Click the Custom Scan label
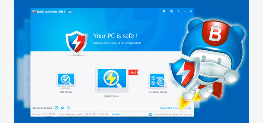The width and height of the screenshot is (263, 123). (158, 92)
